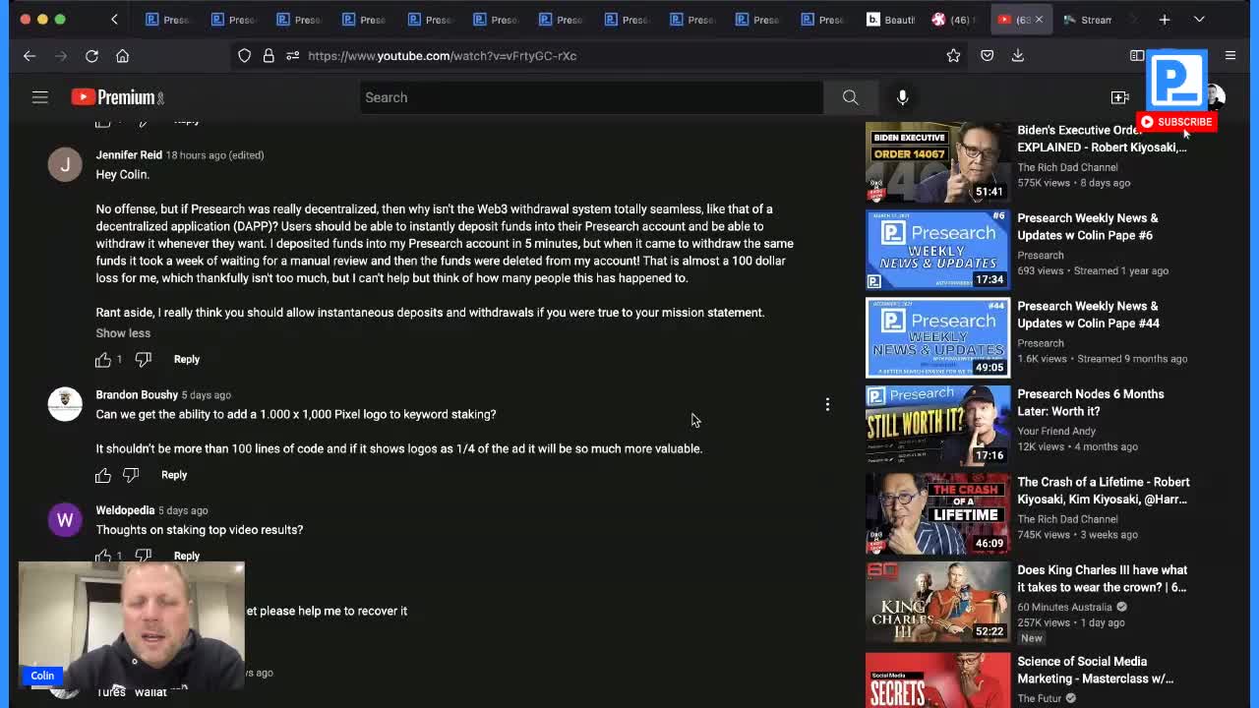This screenshot has height=708, width=1259.
Task: Reply to Brandon Boushy's comment
Action: [174, 475]
